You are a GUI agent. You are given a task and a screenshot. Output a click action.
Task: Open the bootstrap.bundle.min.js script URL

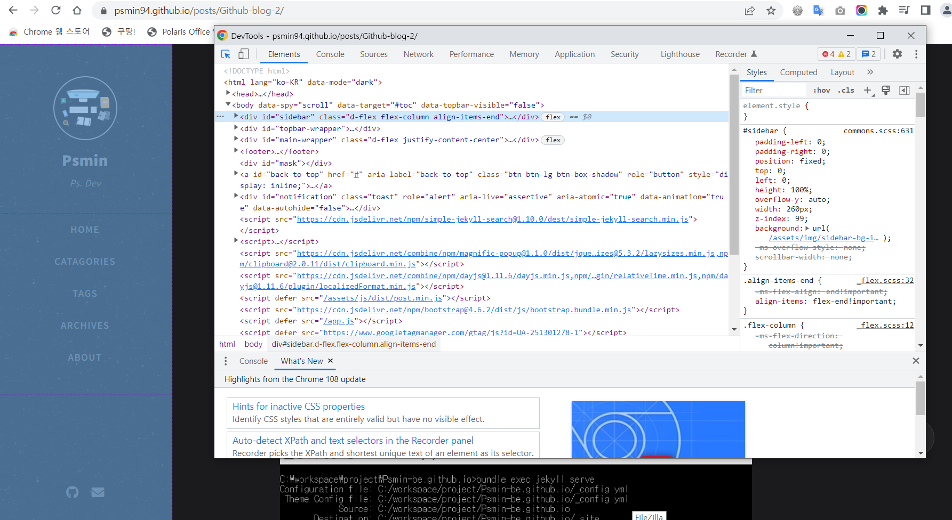(x=464, y=310)
